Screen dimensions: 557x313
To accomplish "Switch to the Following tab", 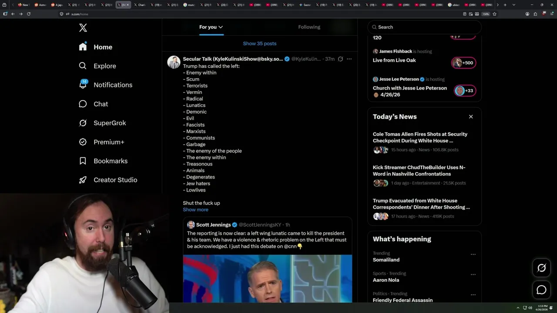I will click(309, 27).
